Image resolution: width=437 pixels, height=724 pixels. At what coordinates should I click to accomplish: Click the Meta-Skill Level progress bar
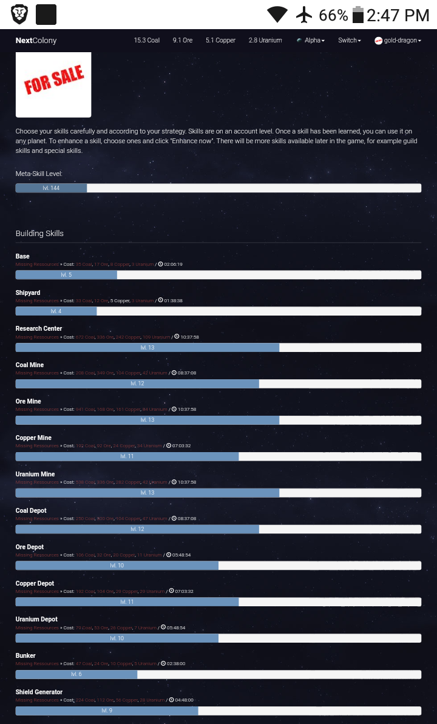click(x=218, y=188)
